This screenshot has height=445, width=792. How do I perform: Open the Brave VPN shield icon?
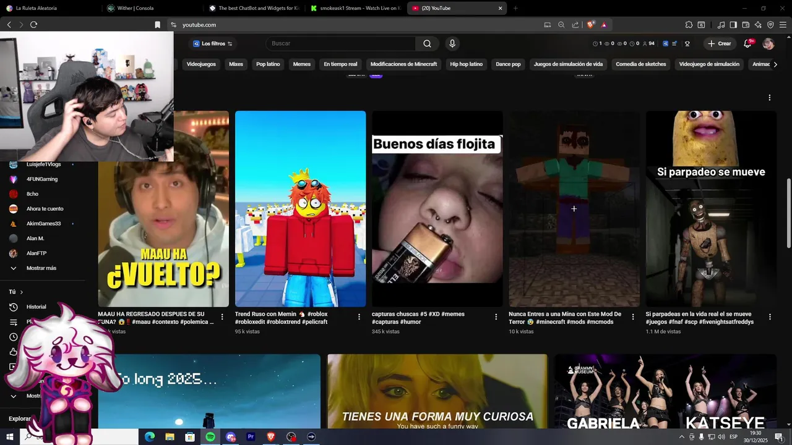(770, 25)
